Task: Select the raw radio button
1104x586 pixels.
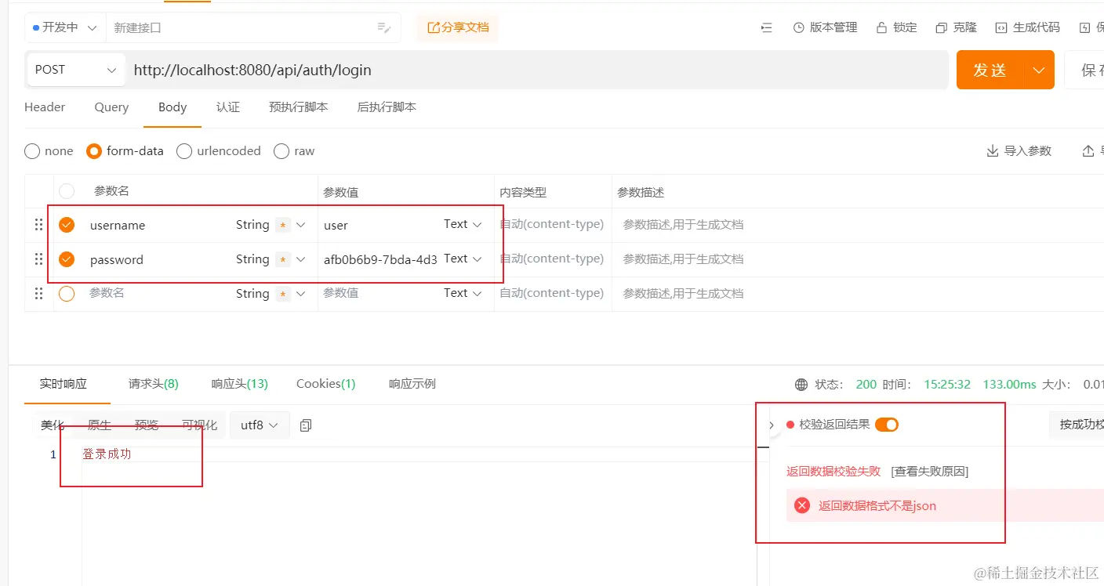Action: (281, 151)
